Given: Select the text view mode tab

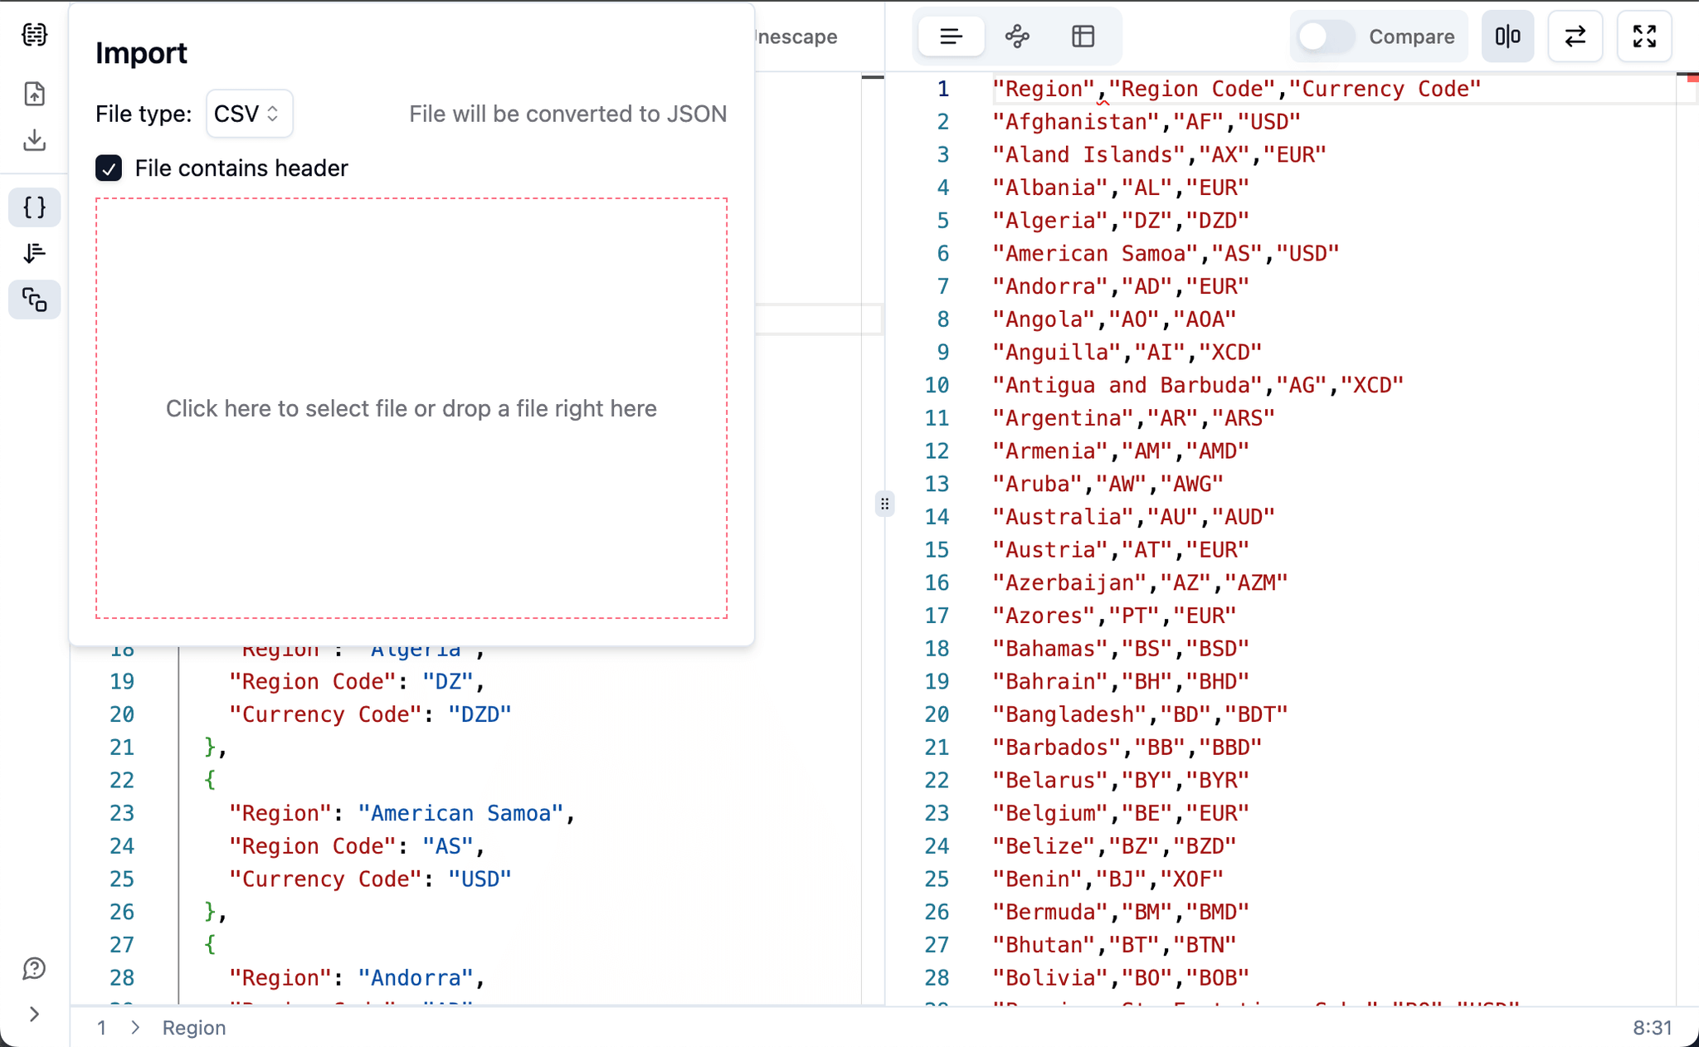Looking at the screenshot, I should pos(951,36).
